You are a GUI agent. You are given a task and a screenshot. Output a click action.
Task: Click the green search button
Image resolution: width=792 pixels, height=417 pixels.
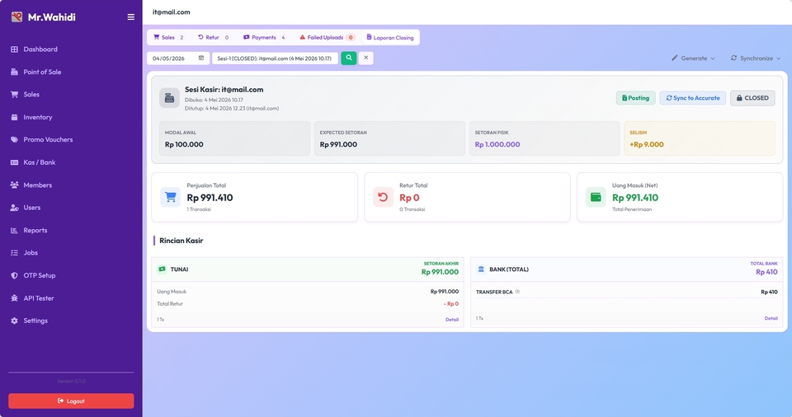(348, 58)
